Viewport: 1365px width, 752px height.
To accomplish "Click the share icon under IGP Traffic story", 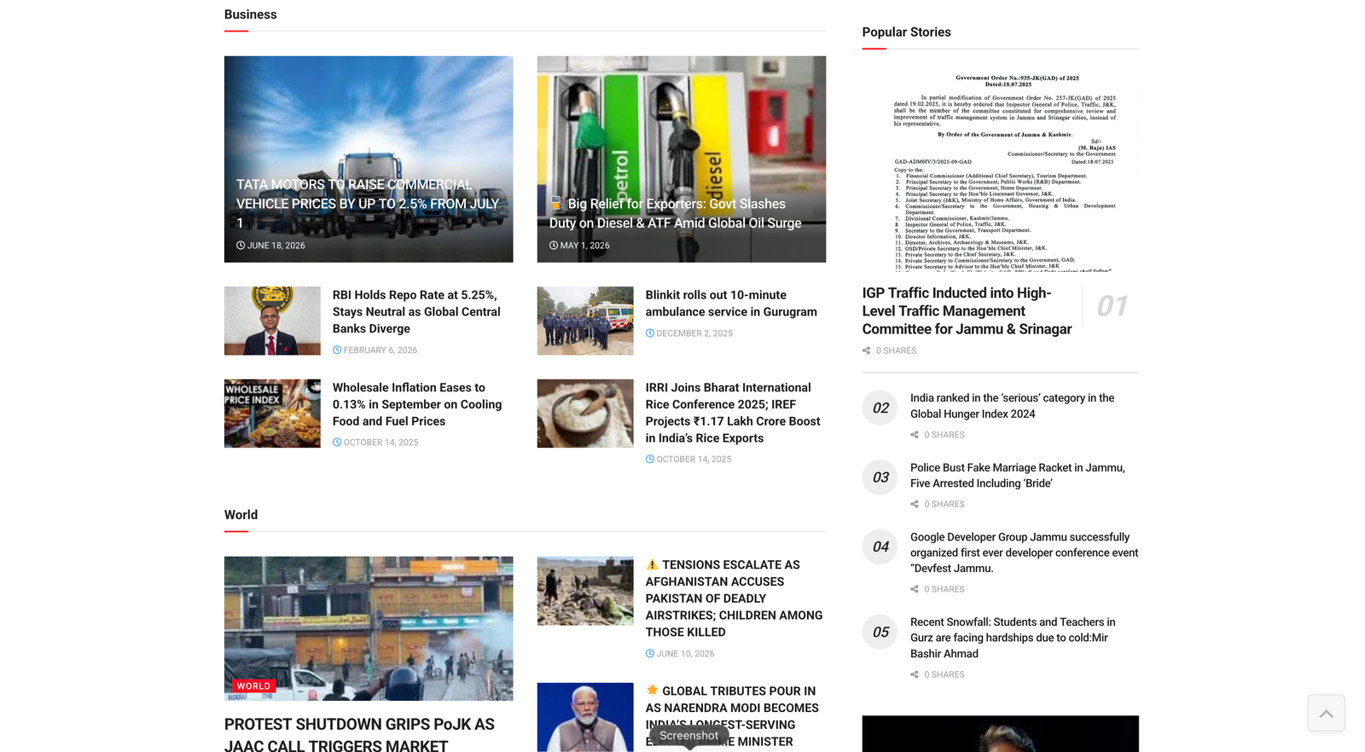I will [x=867, y=351].
